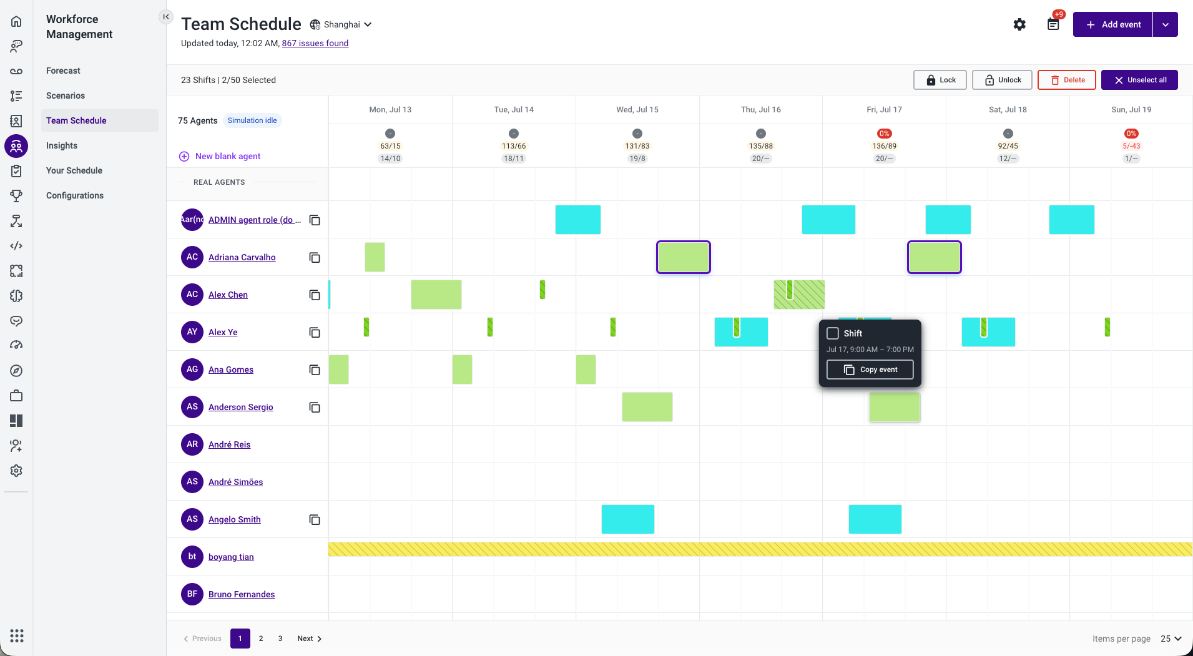Viewport: 1193px width, 656px height.
Task: Open the notifications icon with +9 badge
Action: (x=1054, y=24)
